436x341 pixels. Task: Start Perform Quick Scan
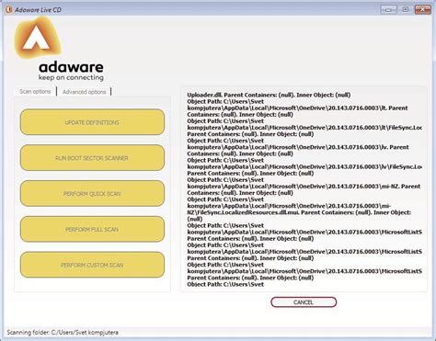click(x=92, y=193)
